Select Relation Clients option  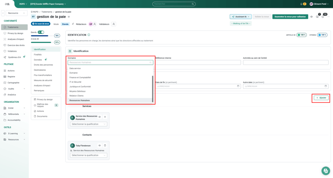(109, 96)
